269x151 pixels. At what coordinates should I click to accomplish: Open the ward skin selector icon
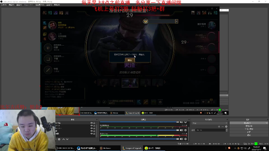coord(154,102)
